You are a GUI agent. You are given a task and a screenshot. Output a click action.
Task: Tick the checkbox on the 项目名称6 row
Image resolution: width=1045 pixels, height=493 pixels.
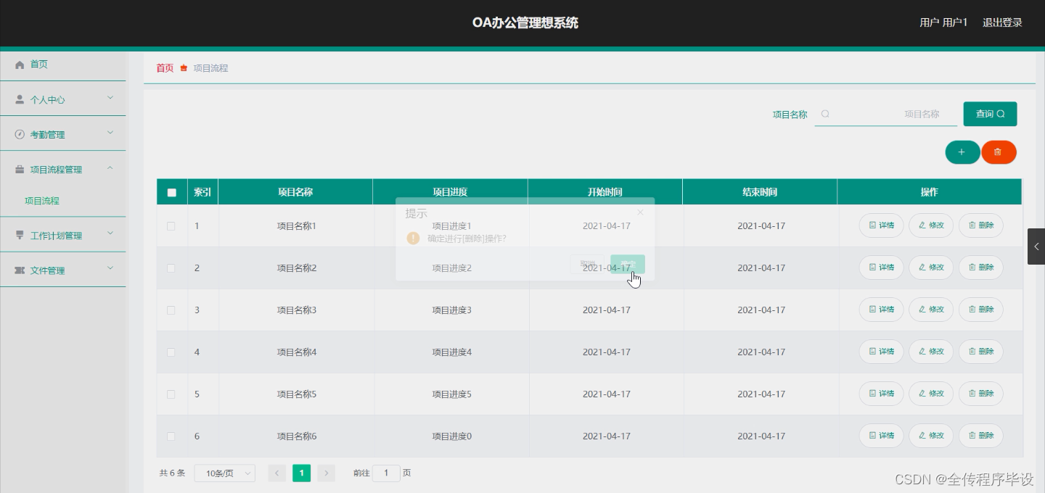tap(172, 436)
